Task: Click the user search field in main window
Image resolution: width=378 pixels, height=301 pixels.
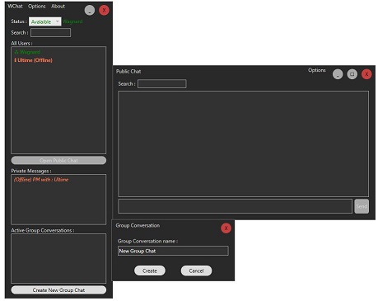Action: coord(50,32)
